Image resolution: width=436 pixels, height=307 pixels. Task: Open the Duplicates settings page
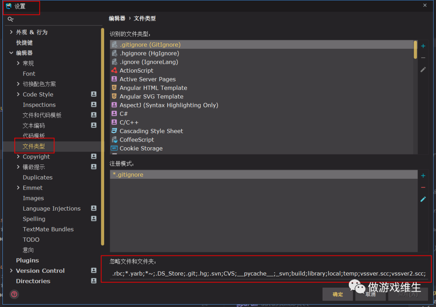[x=38, y=177]
